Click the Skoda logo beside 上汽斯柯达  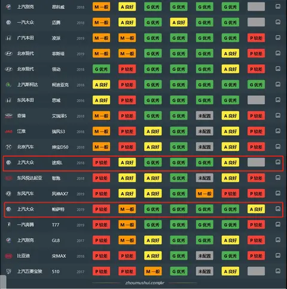point(8,84)
